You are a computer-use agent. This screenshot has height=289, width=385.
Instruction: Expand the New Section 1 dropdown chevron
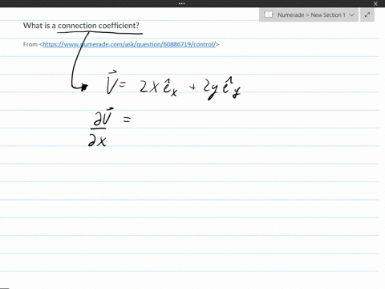tap(352, 15)
